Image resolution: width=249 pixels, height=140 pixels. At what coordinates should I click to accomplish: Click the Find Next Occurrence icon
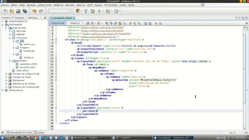116,23
